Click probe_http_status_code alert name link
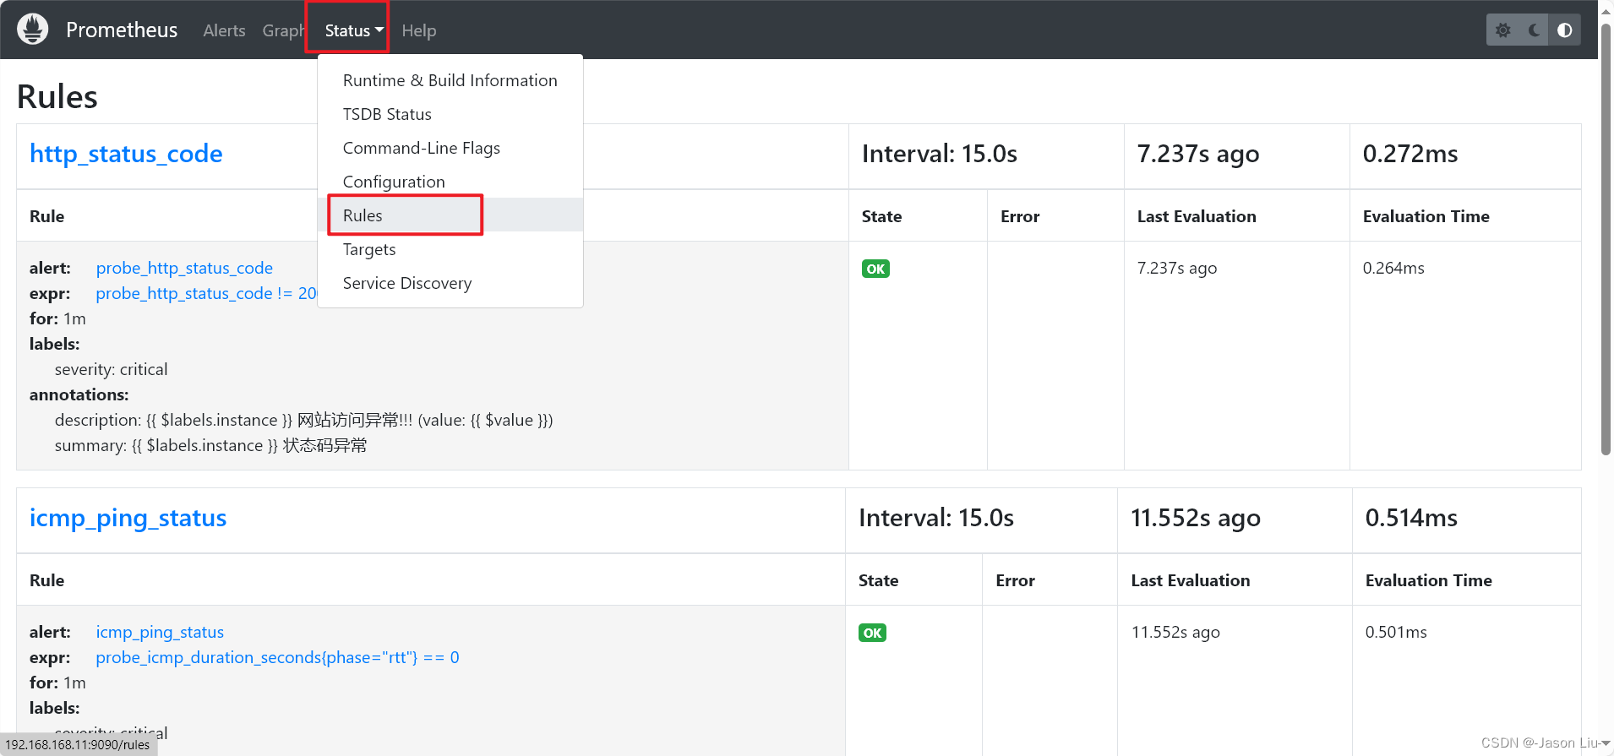Image resolution: width=1614 pixels, height=756 pixels. (184, 268)
